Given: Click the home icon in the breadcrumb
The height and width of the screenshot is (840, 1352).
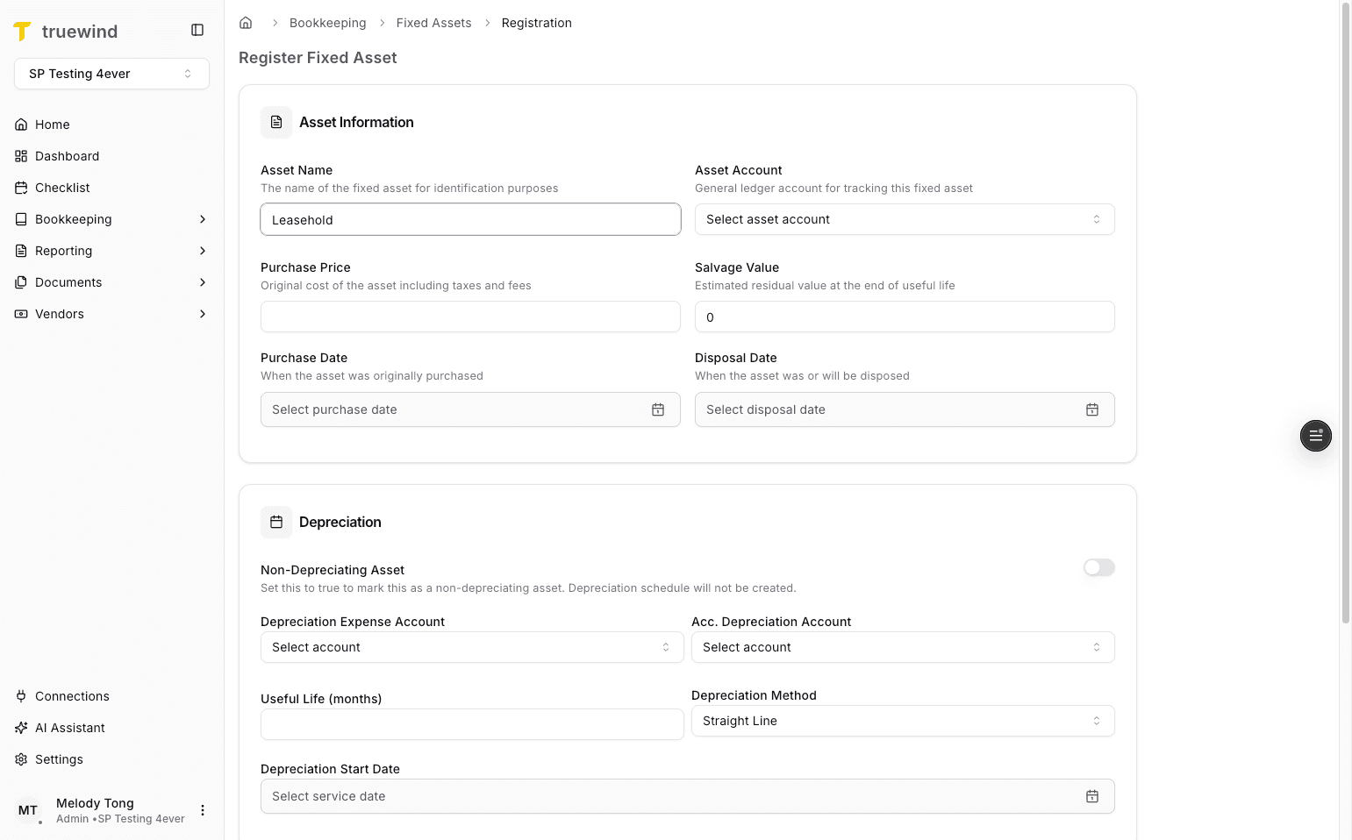Looking at the screenshot, I should click(x=246, y=22).
